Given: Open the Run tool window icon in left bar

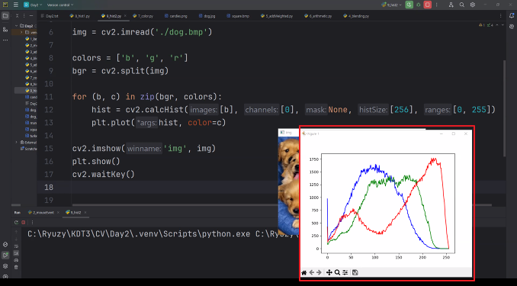Looking at the screenshot, I should (x=5, y=255).
